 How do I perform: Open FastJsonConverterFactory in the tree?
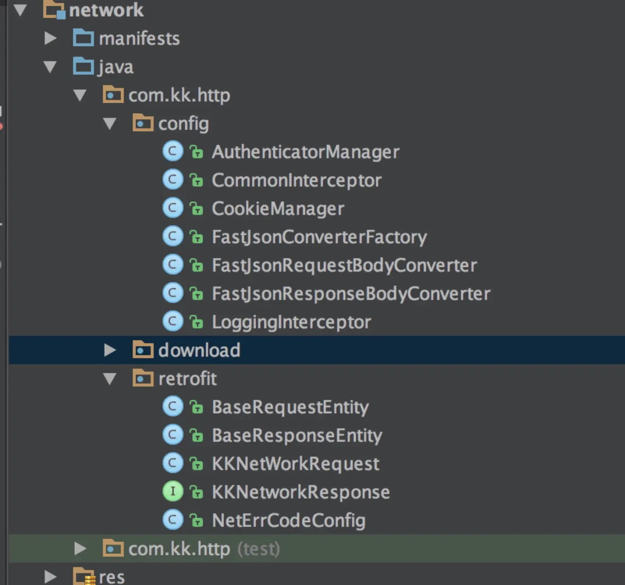(319, 237)
